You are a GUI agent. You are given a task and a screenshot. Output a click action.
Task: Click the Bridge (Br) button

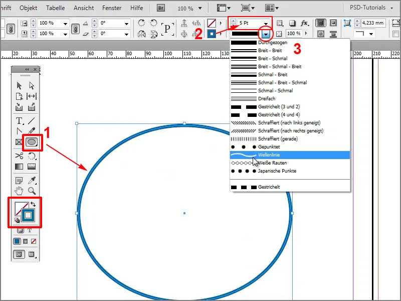tap(161, 8)
